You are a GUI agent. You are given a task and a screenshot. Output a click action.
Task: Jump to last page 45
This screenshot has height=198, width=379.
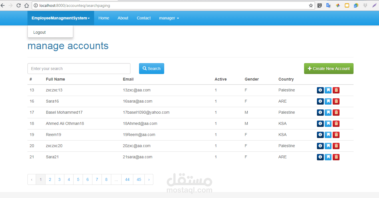tap(139, 179)
